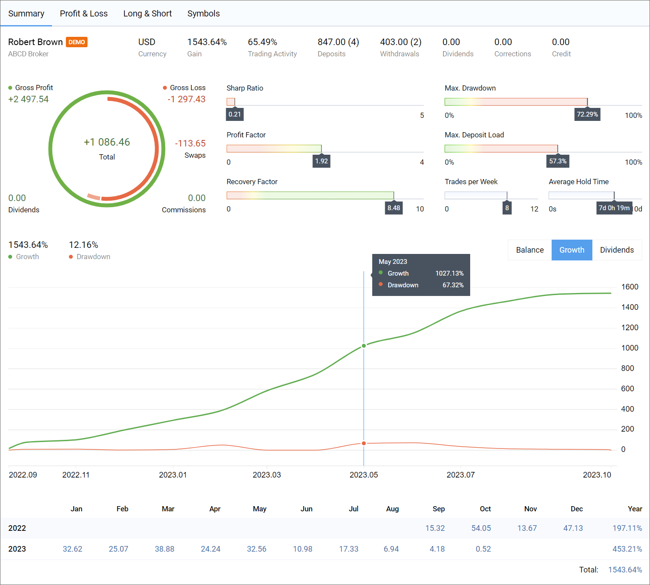
Task: Switch to the Long & Short tab
Action: coord(147,13)
